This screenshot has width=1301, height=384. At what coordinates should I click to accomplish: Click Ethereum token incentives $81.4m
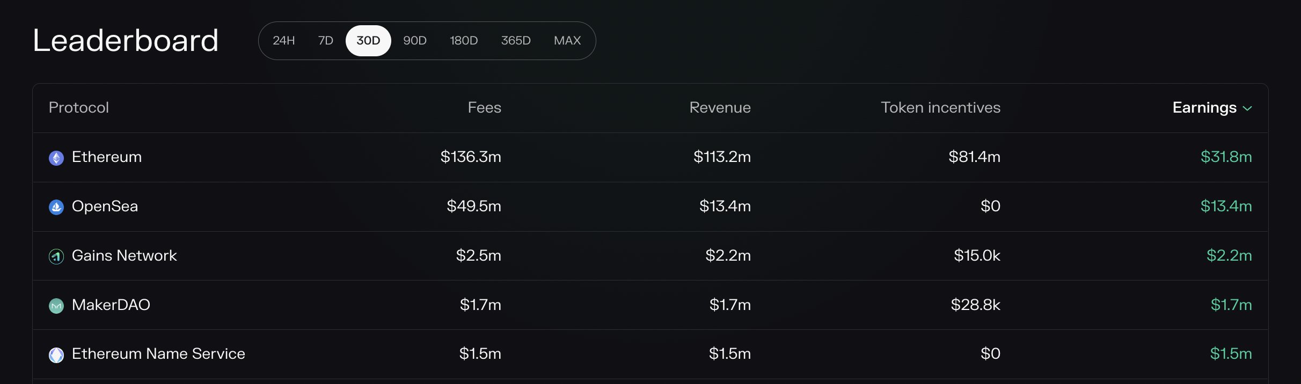(974, 157)
